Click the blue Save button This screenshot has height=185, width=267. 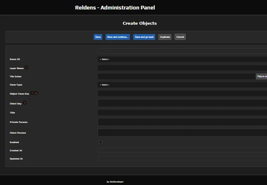coord(98,37)
